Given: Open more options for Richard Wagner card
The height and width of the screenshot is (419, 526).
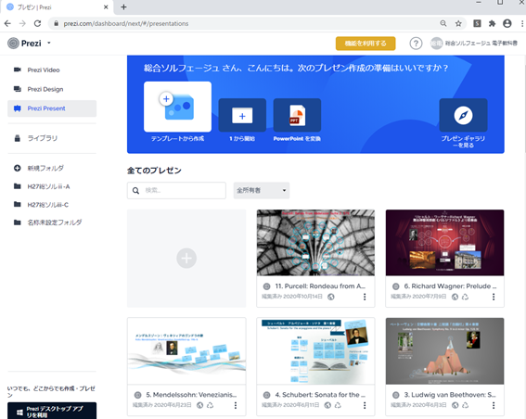Looking at the screenshot, I should [x=494, y=297].
